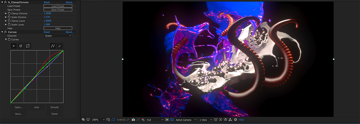Click the Curves Open... button
360x124 pixels.
click(19, 107)
